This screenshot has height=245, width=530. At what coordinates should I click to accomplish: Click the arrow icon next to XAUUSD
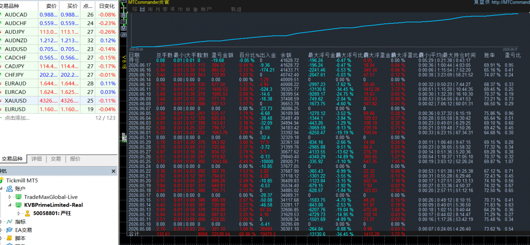pyautogui.click(x=1, y=100)
